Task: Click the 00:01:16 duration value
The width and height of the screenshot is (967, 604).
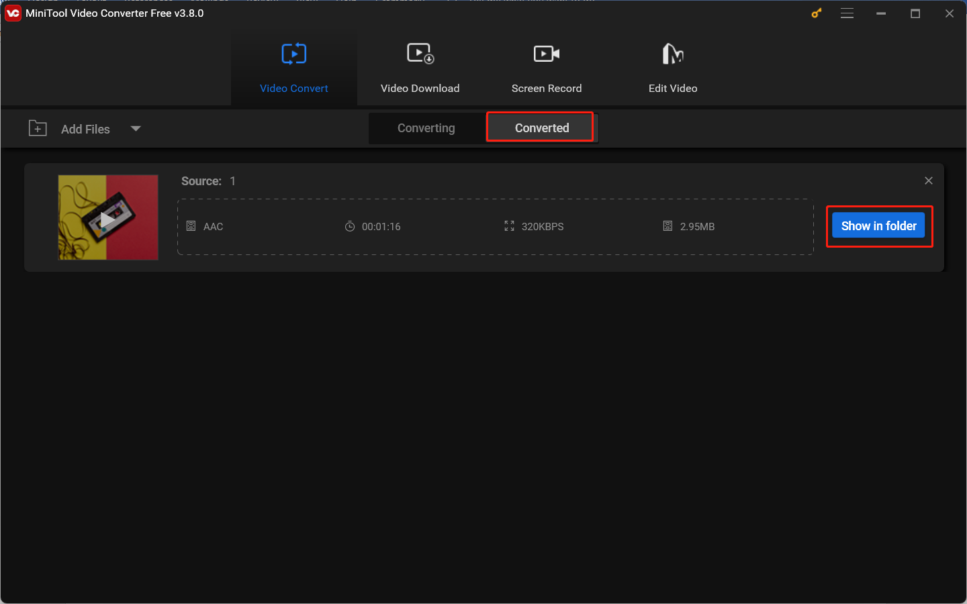Action: [381, 227]
